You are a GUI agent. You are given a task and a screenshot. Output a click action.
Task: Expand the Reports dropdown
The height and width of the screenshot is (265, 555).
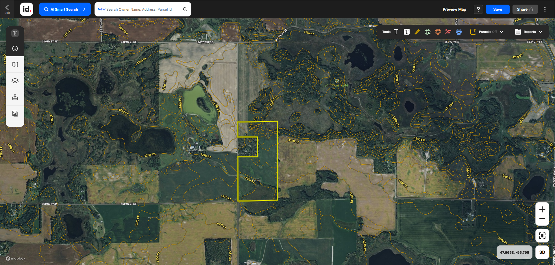click(541, 32)
